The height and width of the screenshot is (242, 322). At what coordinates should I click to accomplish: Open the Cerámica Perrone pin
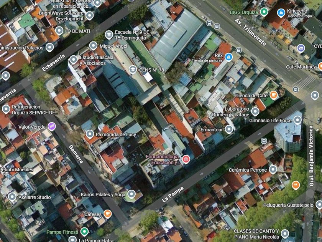pyautogui.click(x=273, y=169)
